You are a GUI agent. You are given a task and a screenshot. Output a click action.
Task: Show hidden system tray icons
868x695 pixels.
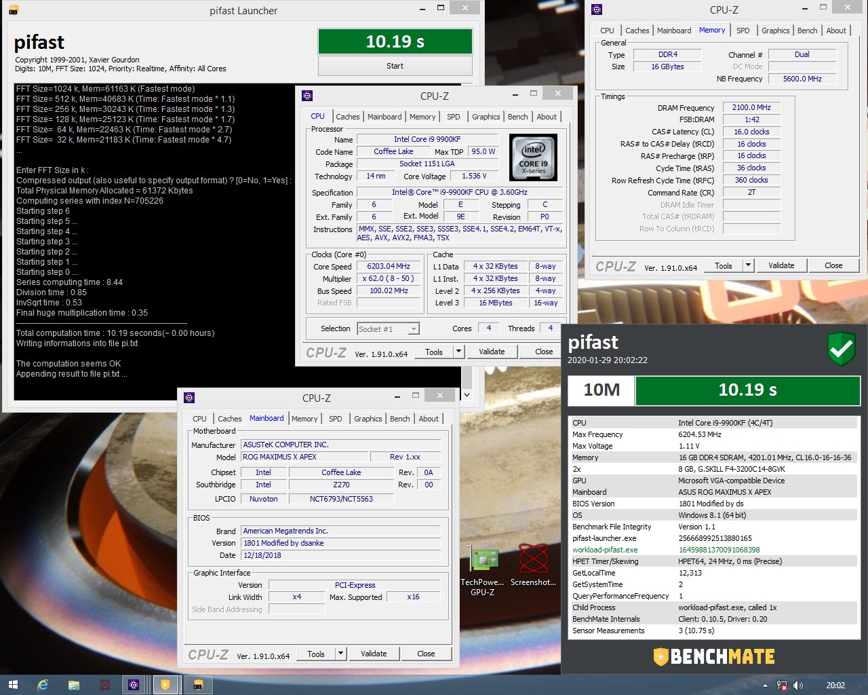click(765, 685)
